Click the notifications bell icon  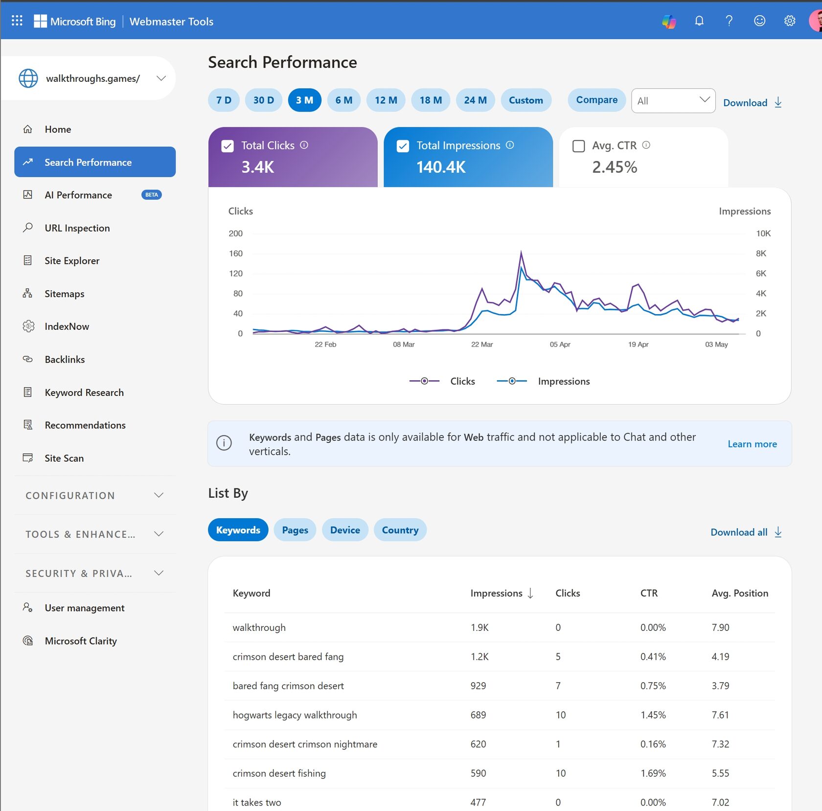[699, 21]
